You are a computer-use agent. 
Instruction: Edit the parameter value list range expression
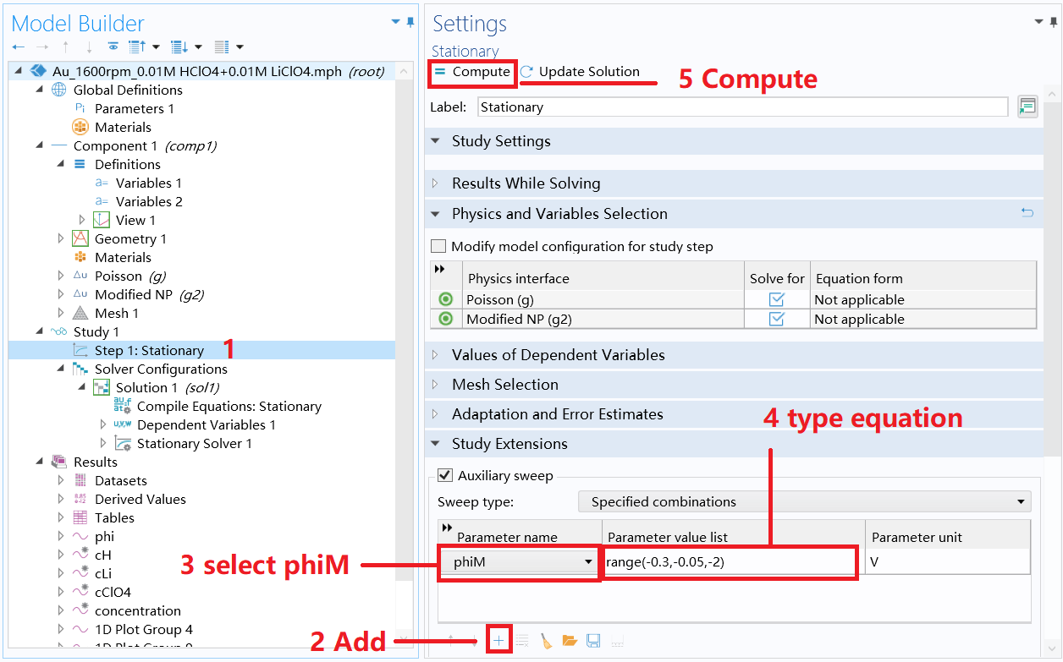click(728, 563)
